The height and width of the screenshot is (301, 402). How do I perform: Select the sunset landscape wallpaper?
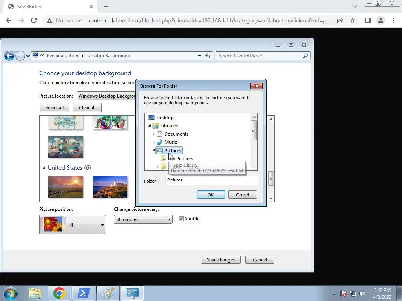(x=66, y=187)
